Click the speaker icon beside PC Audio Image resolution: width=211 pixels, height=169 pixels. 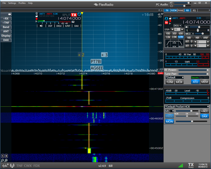pyautogui.click(x=171, y=3)
